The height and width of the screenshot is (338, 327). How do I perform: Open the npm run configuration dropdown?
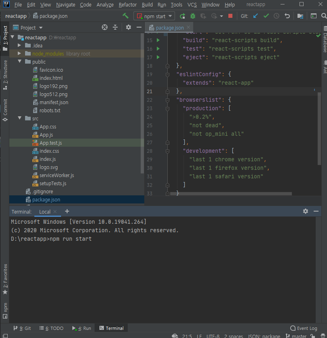pyautogui.click(x=154, y=16)
